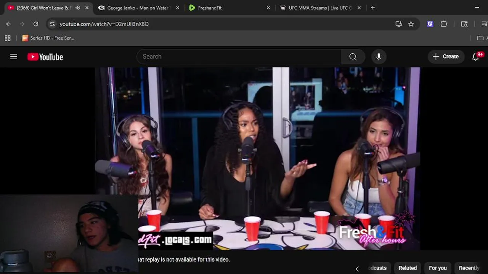Open the extensions puzzle icon
488x274 pixels.
[x=444, y=24]
